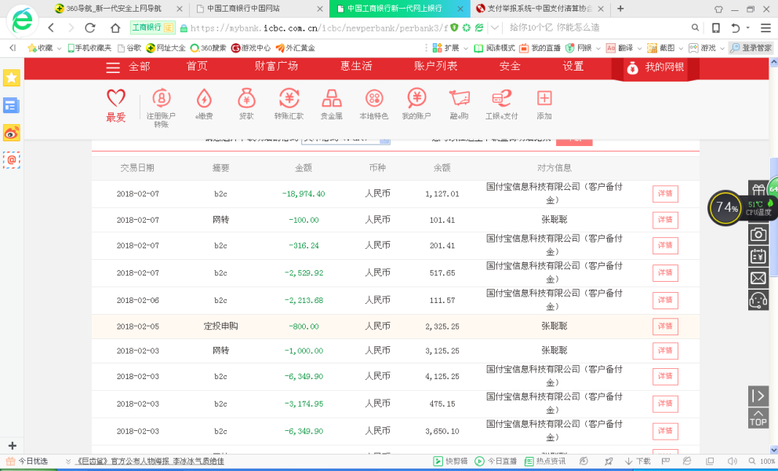Open 转账汇款 remittance icon

[289, 99]
